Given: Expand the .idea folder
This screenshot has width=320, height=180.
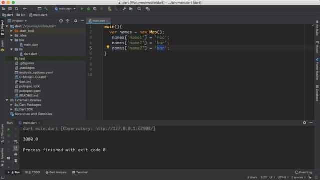Looking at the screenshot, I should [11, 35].
